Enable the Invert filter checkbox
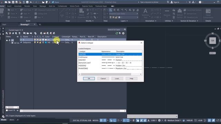Viewport: 221px width, 124px height. coord(7,110)
